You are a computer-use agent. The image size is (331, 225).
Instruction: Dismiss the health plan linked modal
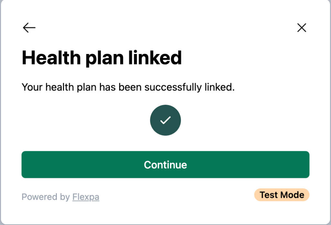[x=301, y=28]
